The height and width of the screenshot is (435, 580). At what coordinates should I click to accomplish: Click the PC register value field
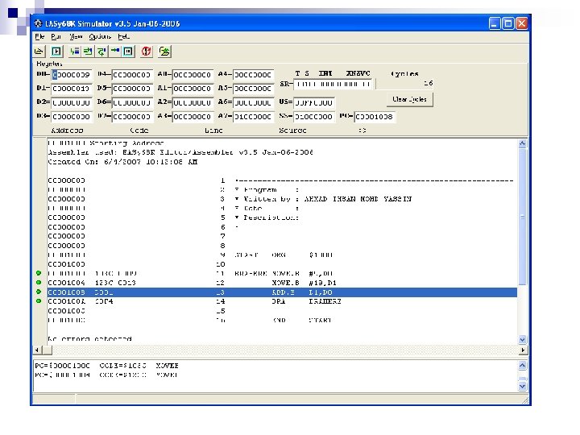376,116
